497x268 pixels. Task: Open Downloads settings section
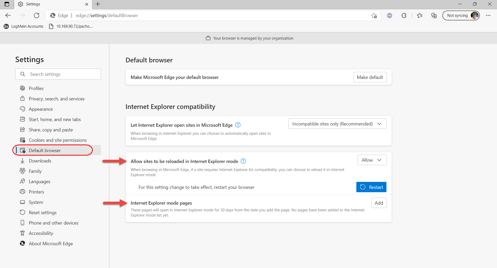[58, 161]
